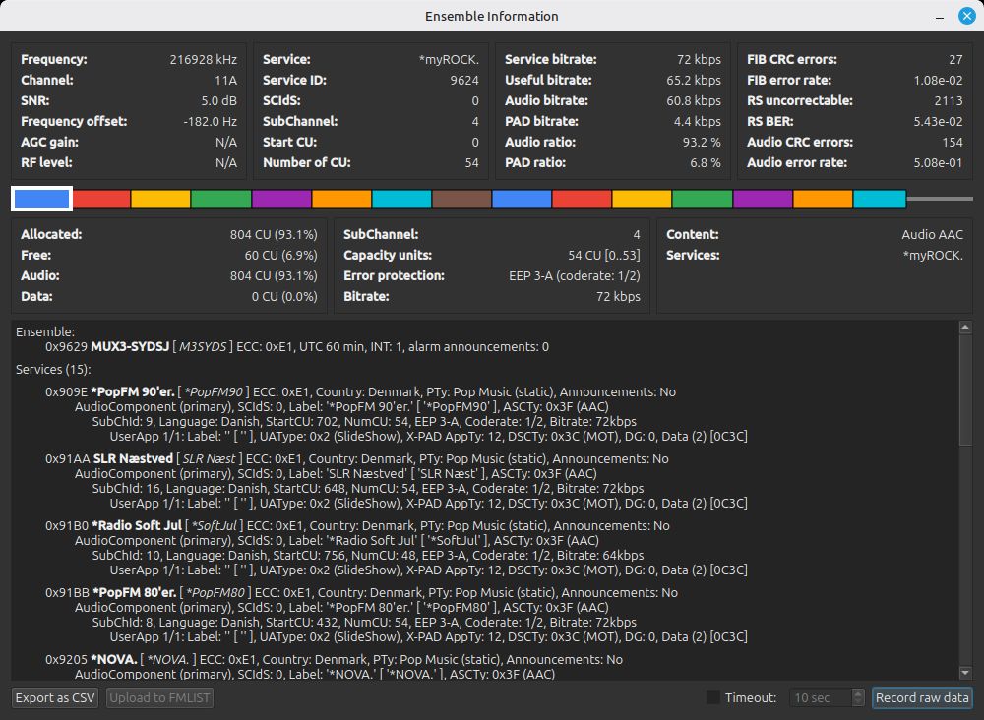Decrease timeout with the spinbox down arrow
This screenshot has width=984, height=720.
[x=858, y=702]
